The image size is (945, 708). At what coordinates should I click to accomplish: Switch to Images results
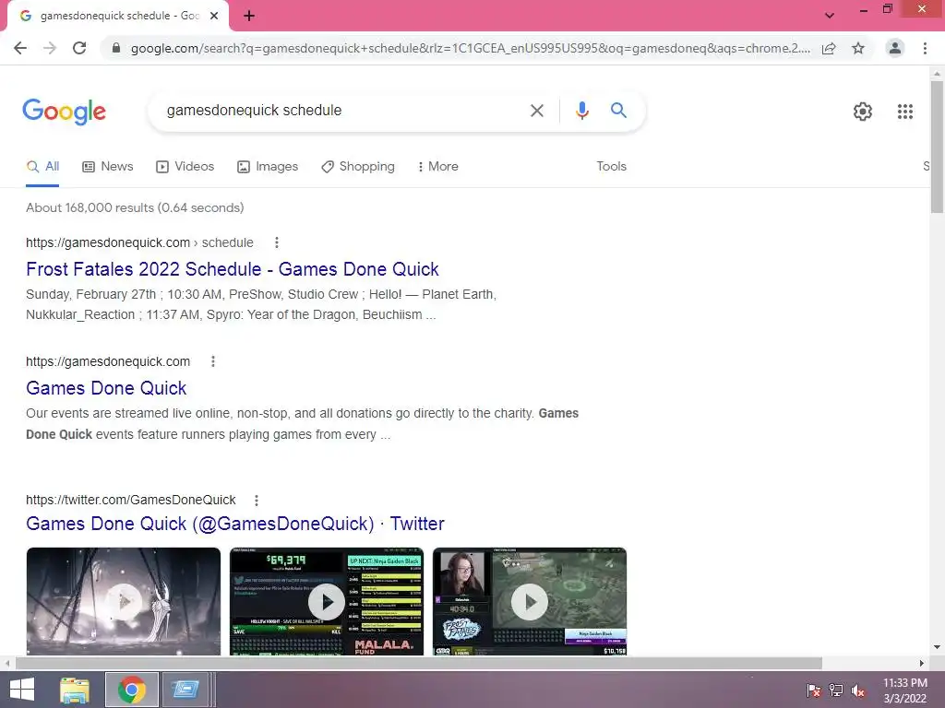coord(268,166)
